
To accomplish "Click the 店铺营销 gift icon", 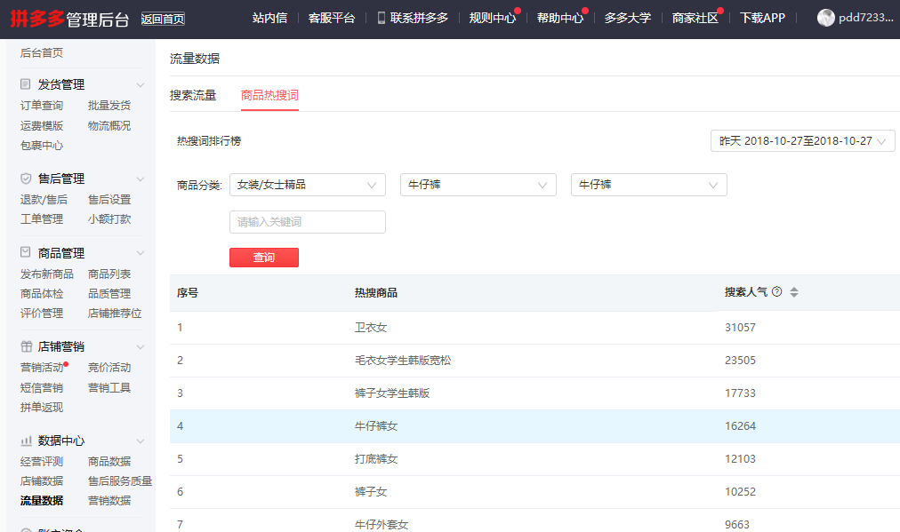I will click(26, 346).
